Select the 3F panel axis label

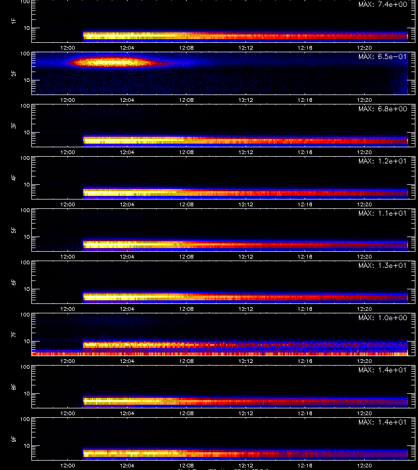coord(14,125)
